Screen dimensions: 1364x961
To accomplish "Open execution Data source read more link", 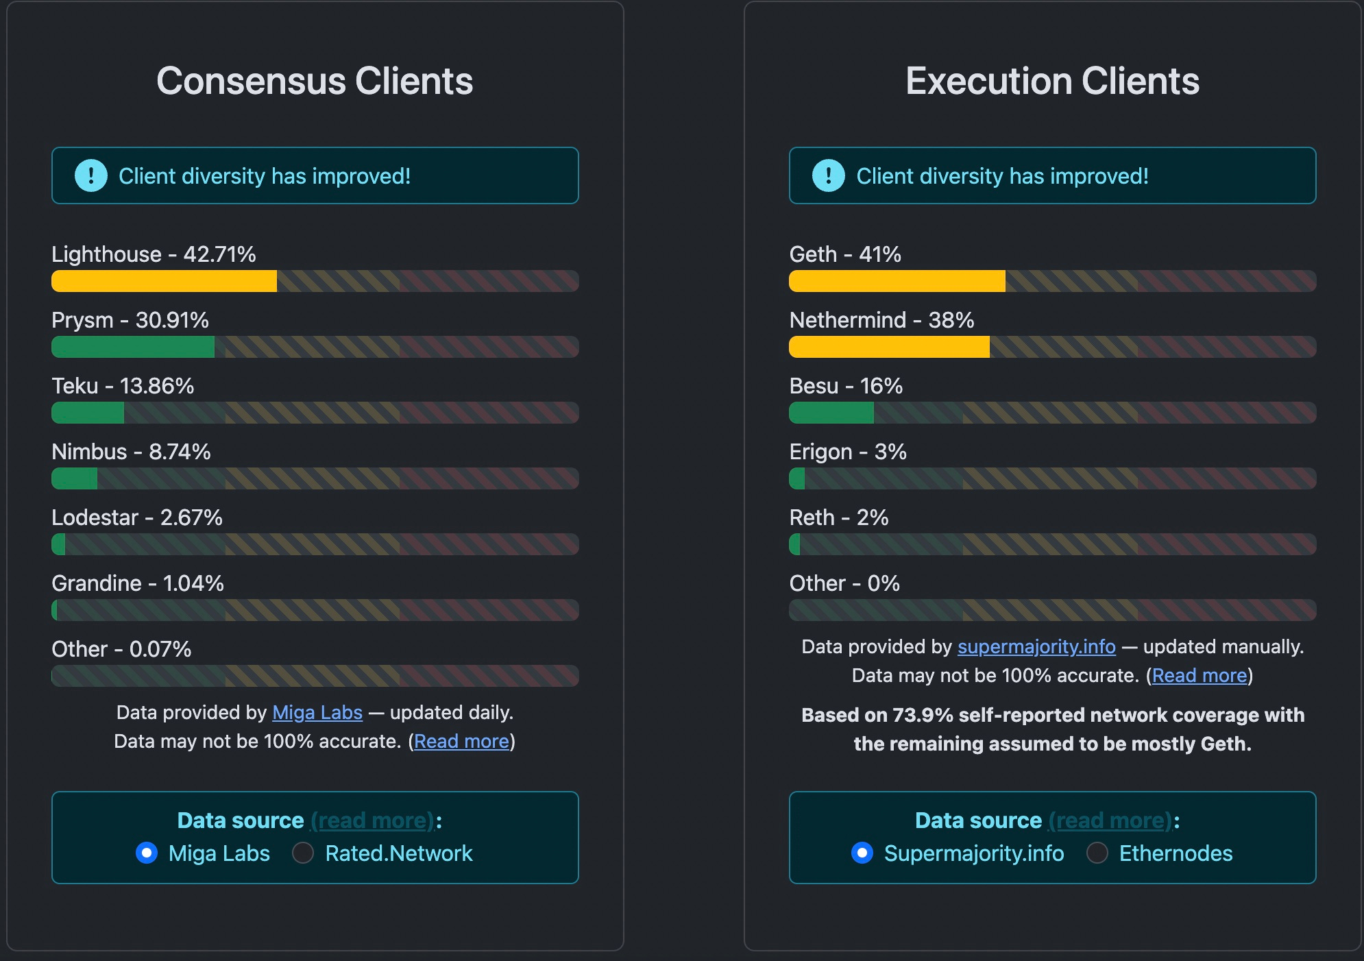I will click(1110, 820).
